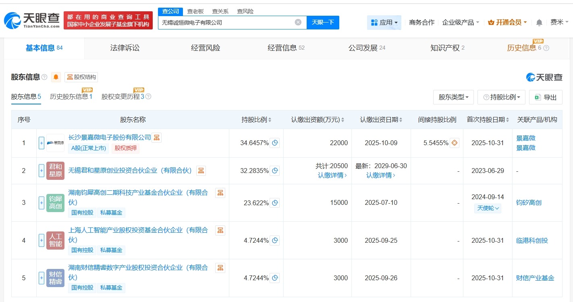This screenshot has width=573, height=302.
Task: Toggle sorting on 持股比例 column
Action: tap(269, 119)
